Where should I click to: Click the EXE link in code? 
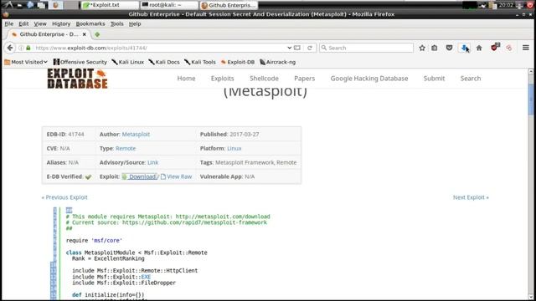pyautogui.click(x=146, y=277)
